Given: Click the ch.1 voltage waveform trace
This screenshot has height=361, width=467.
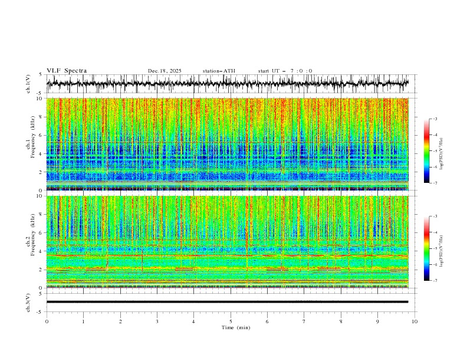Looking at the screenshot, I should point(227,84).
